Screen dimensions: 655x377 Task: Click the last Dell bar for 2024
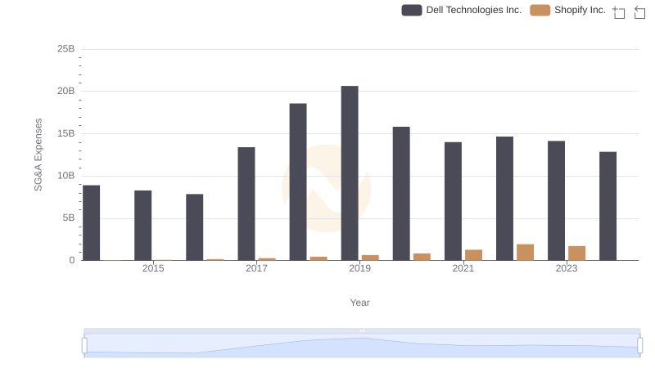(608, 206)
